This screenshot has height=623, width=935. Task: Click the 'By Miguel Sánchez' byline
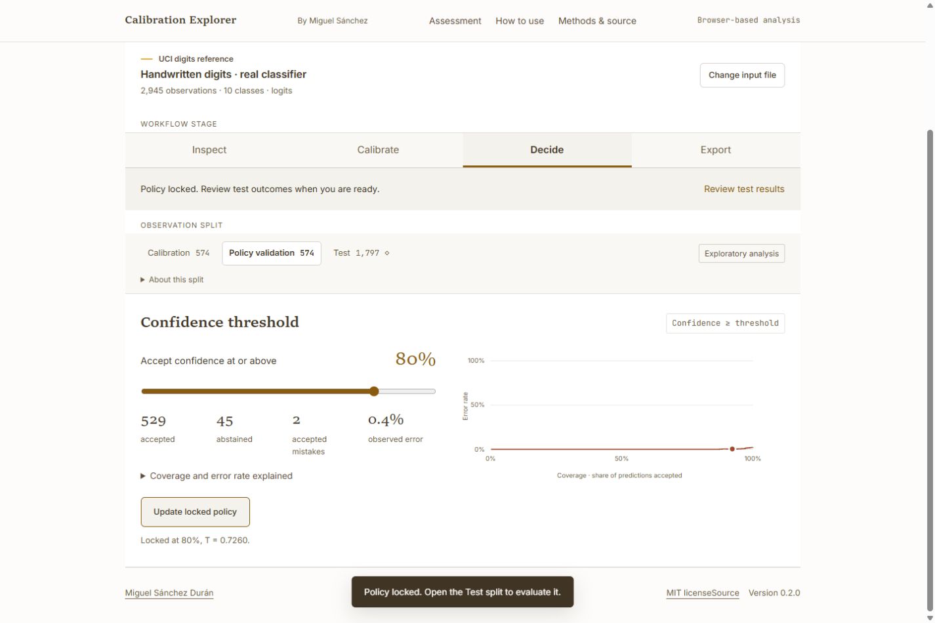[333, 21]
